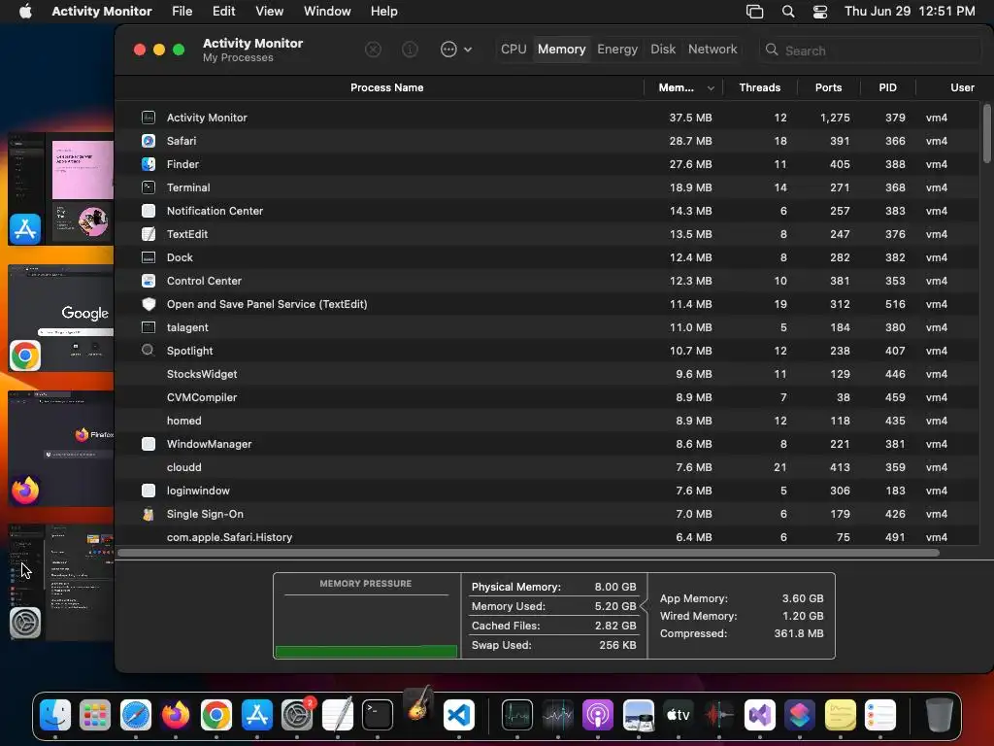
Task: Click the shield icon of Open and Save Panel Service
Action: pyautogui.click(x=149, y=304)
